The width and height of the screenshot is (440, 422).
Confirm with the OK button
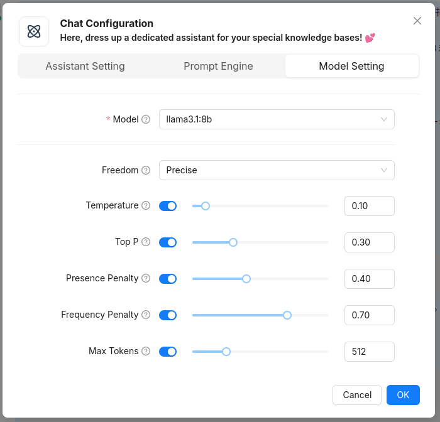click(403, 395)
